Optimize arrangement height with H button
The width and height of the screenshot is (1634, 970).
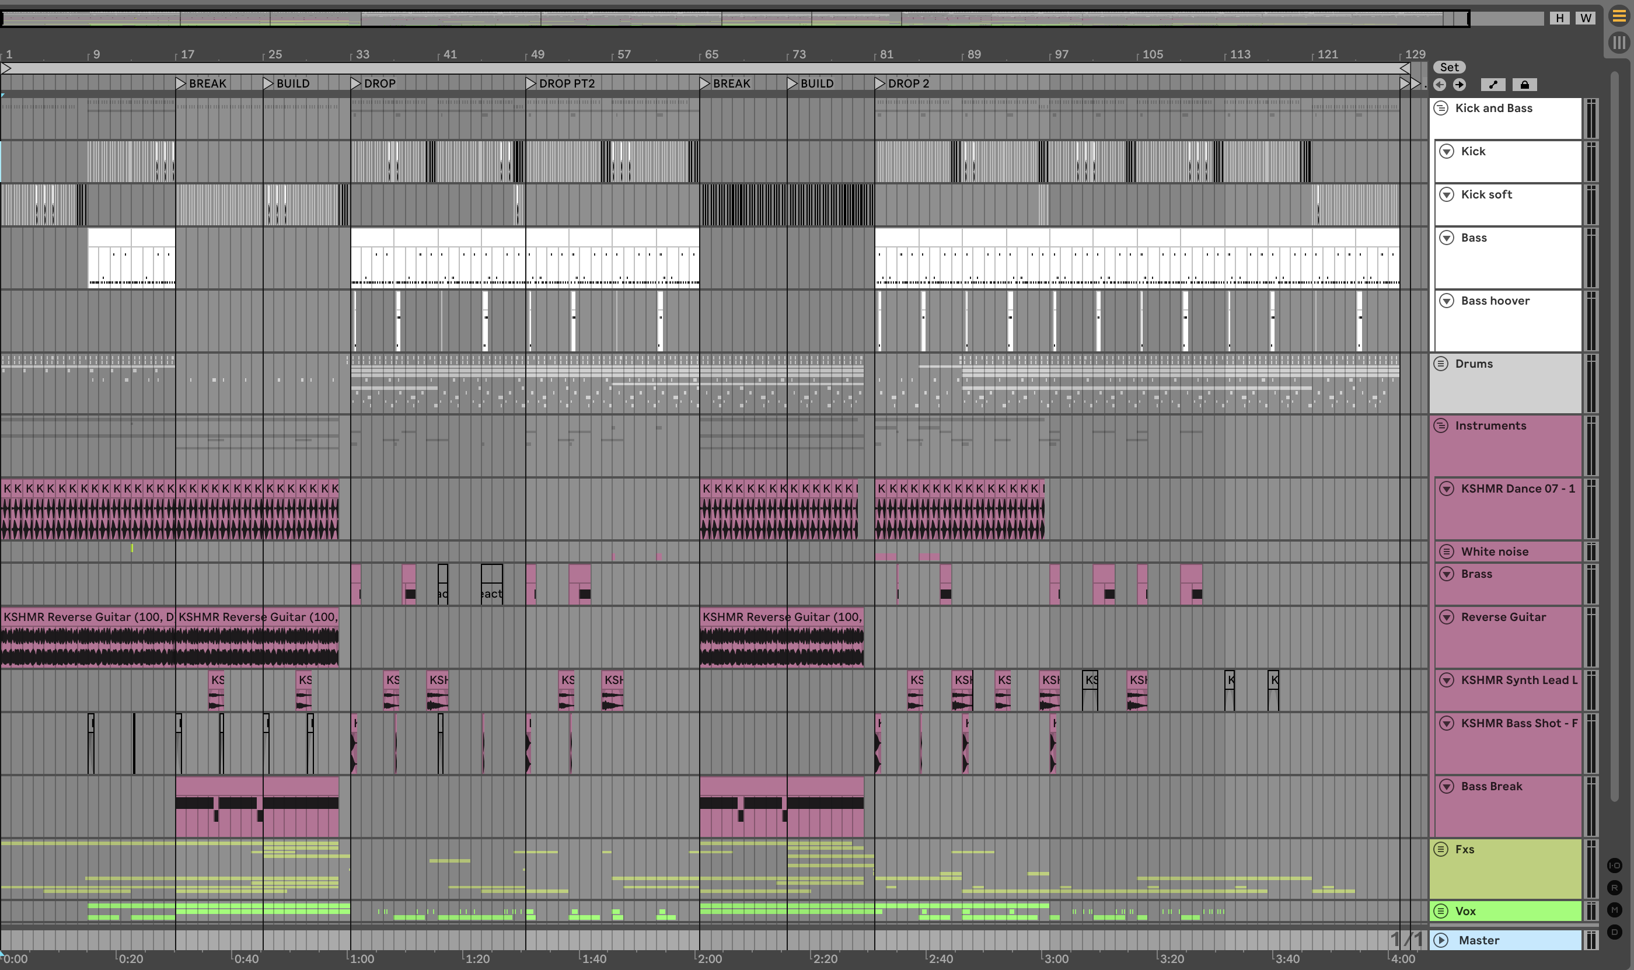(x=1559, y=18)
